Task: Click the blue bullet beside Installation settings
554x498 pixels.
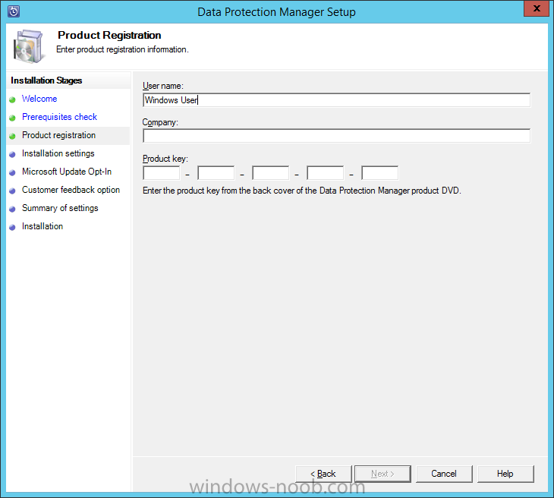Action: pyautogui.click(x=12, y=154)
